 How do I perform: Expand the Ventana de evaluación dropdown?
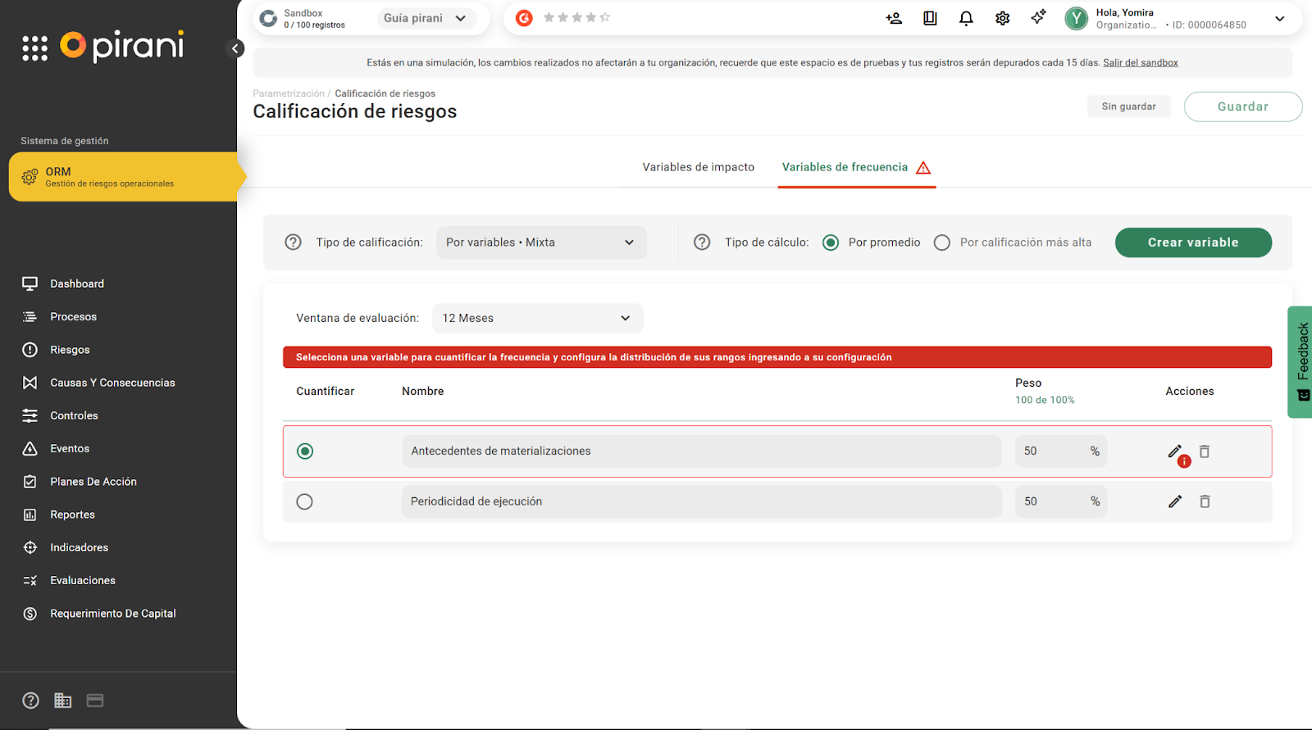(x=537, y=318)
